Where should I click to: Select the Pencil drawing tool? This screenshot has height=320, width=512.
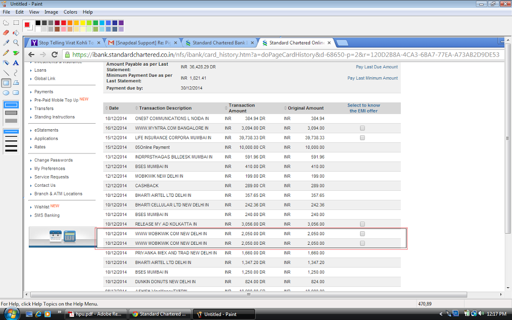click(x=6, y=53)
